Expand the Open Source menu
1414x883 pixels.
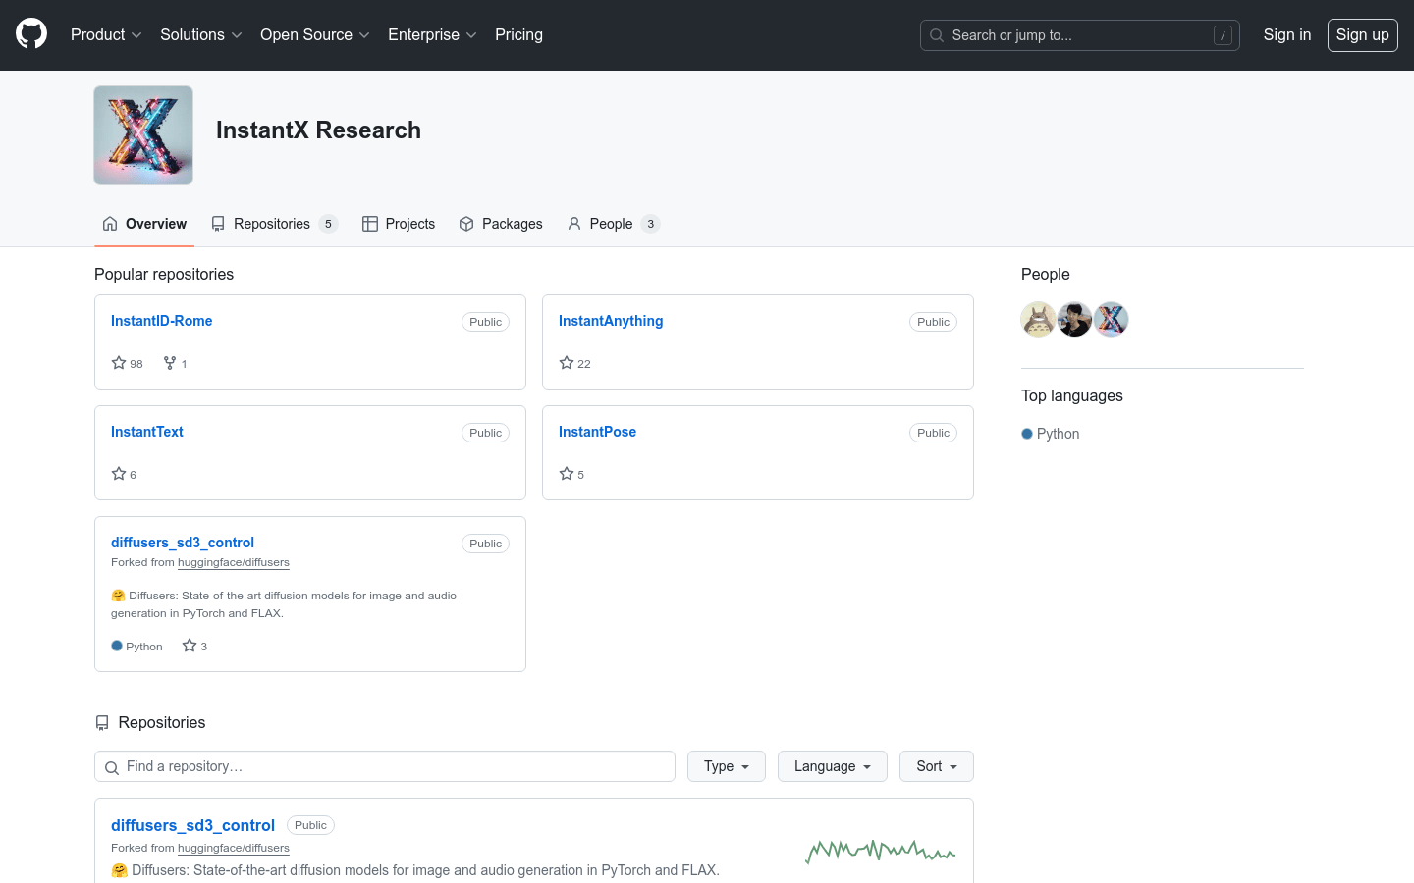click(314, 35)
